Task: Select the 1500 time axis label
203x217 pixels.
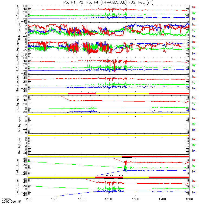Action: (109, 199)
